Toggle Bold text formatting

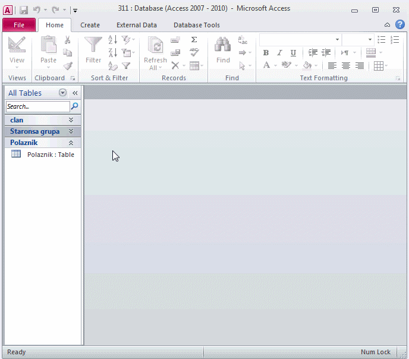point(266,53)
